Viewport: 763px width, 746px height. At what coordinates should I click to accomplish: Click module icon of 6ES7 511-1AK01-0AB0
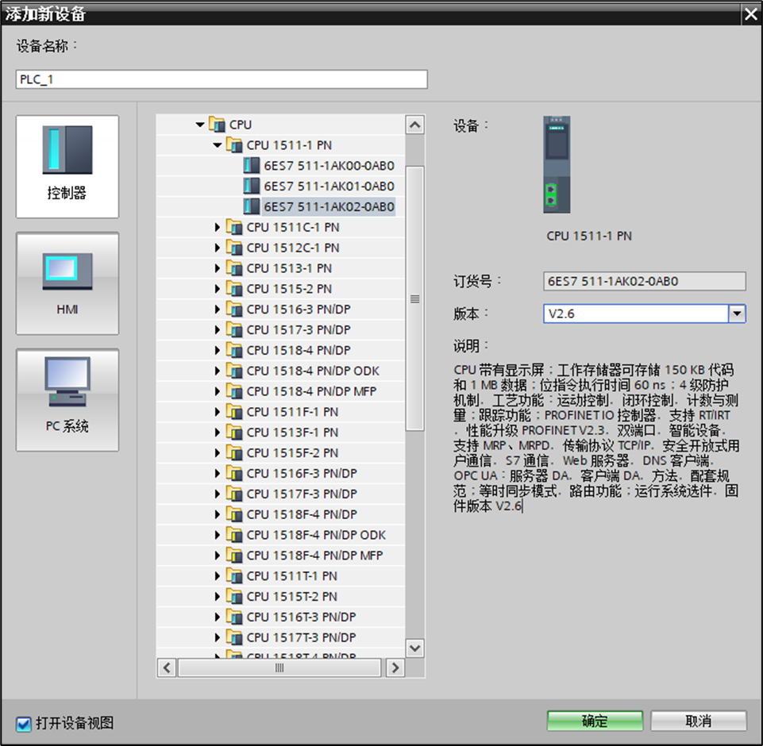click(x=252, y=186)
